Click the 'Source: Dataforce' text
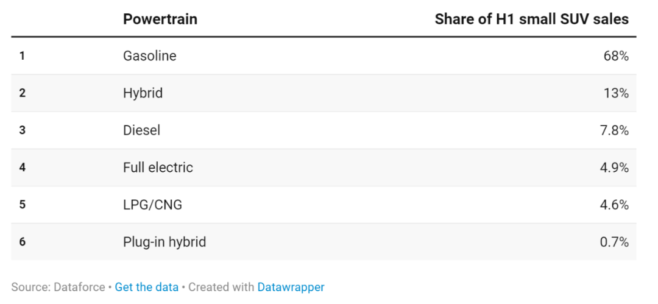This screenshot has height=304, width=658. tap(58, 287)
